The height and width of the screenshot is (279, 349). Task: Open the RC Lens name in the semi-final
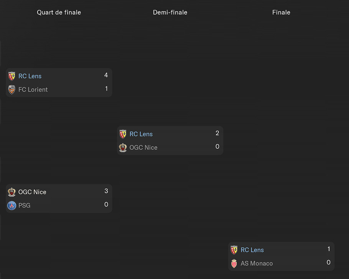pos(141,134)
